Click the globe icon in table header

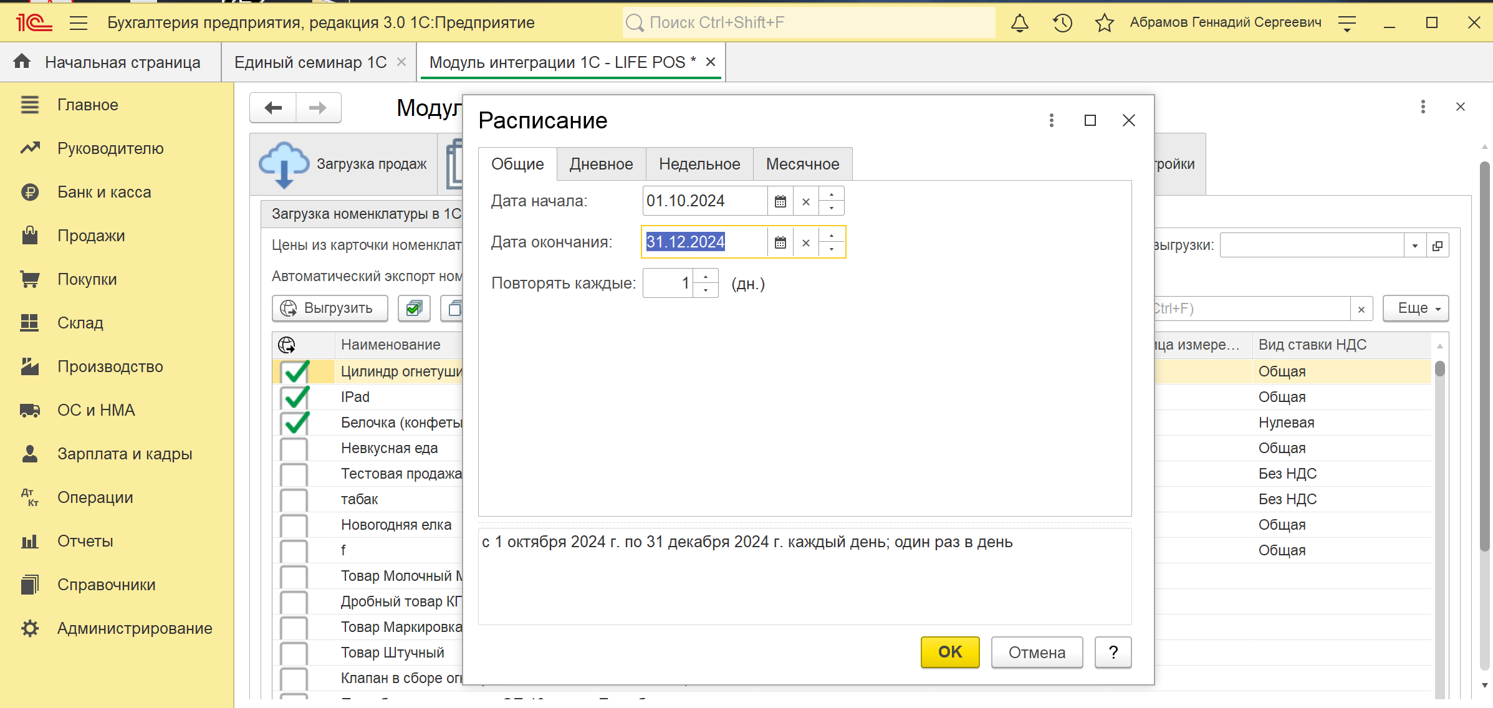tap(287, 345)
